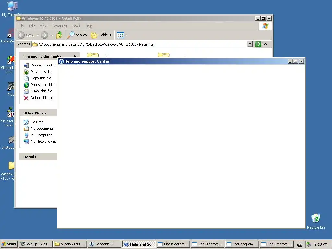Switch to Windows 98 info taskbar button

pos(104,244)
